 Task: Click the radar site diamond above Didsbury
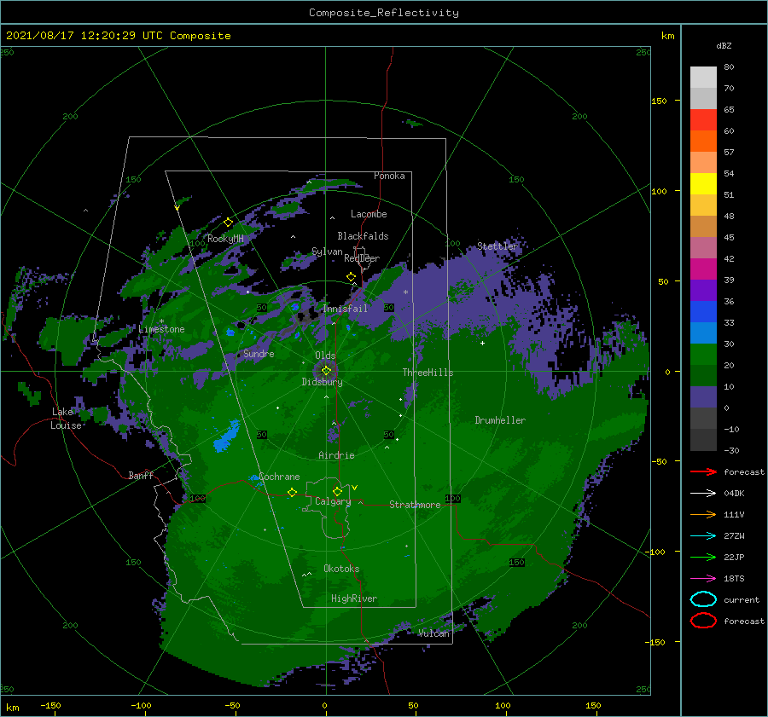click(326, 371)
